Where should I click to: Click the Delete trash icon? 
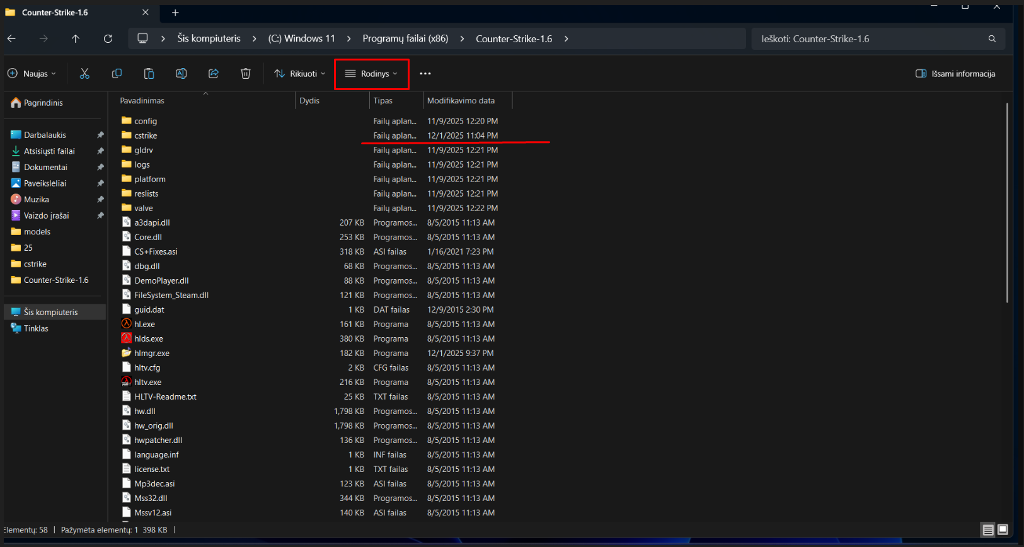[246, 74]
